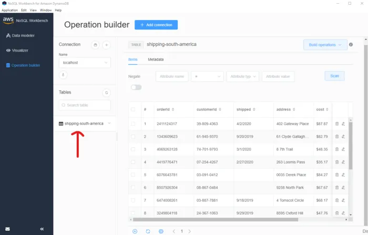Open the Attribute type dropdown
Screen dimensions: 368x235
coord(243,77)
